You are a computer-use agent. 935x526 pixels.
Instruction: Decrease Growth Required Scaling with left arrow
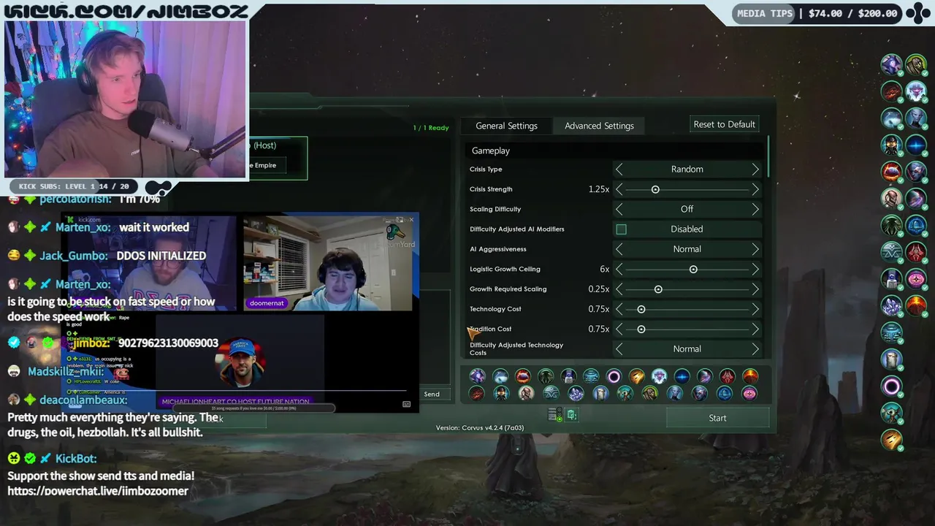click(x=619, y=289)
